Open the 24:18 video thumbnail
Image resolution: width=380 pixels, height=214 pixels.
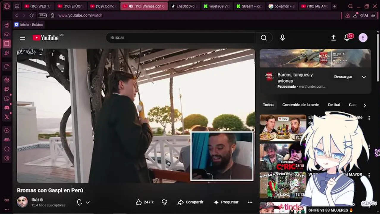[x=283, y=157]
